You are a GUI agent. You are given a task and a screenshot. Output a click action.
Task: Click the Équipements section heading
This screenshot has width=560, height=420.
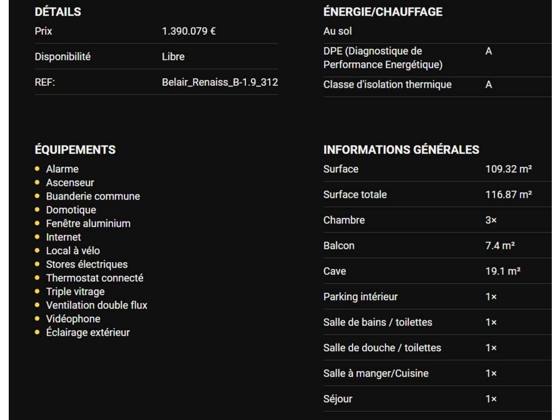(75, 149)
